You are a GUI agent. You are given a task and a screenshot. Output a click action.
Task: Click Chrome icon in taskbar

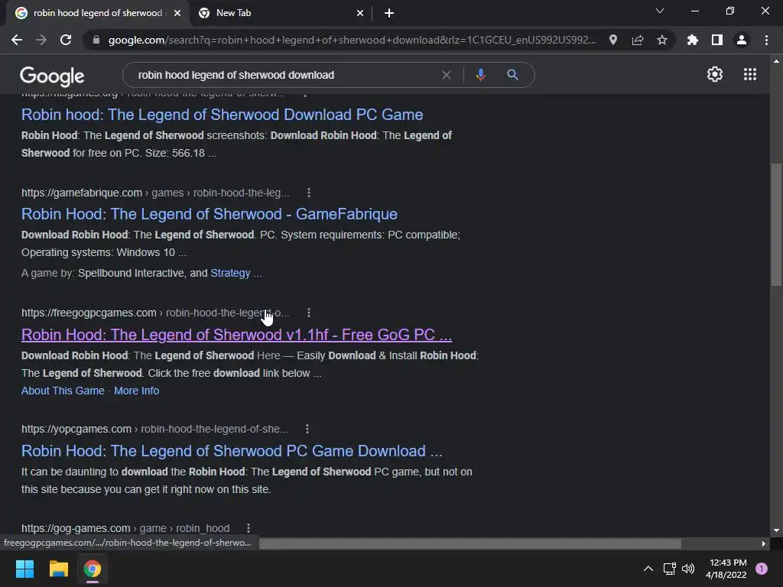point(93,569)
